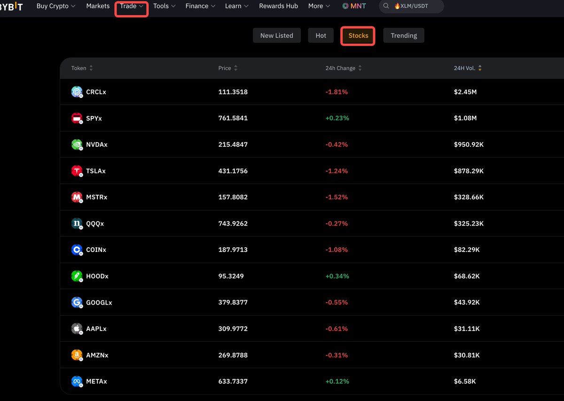Sort table by 24h Change column

(x=344, y=68)
